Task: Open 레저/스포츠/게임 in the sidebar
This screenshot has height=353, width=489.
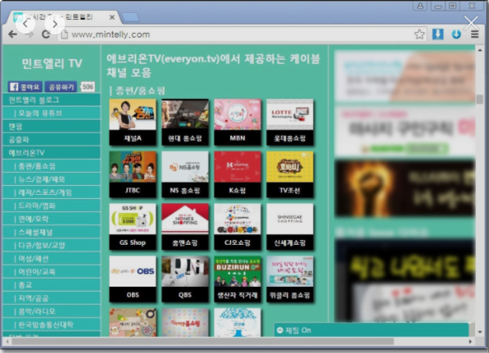Action: (x=52, y=192)
